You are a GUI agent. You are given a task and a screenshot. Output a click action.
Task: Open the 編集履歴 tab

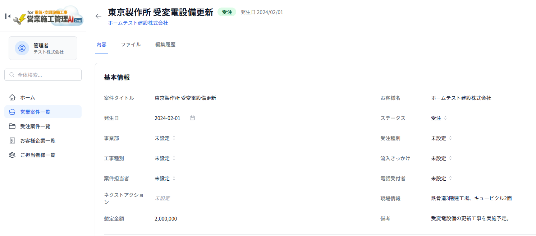pyautogui.click(x=165, y=45)
